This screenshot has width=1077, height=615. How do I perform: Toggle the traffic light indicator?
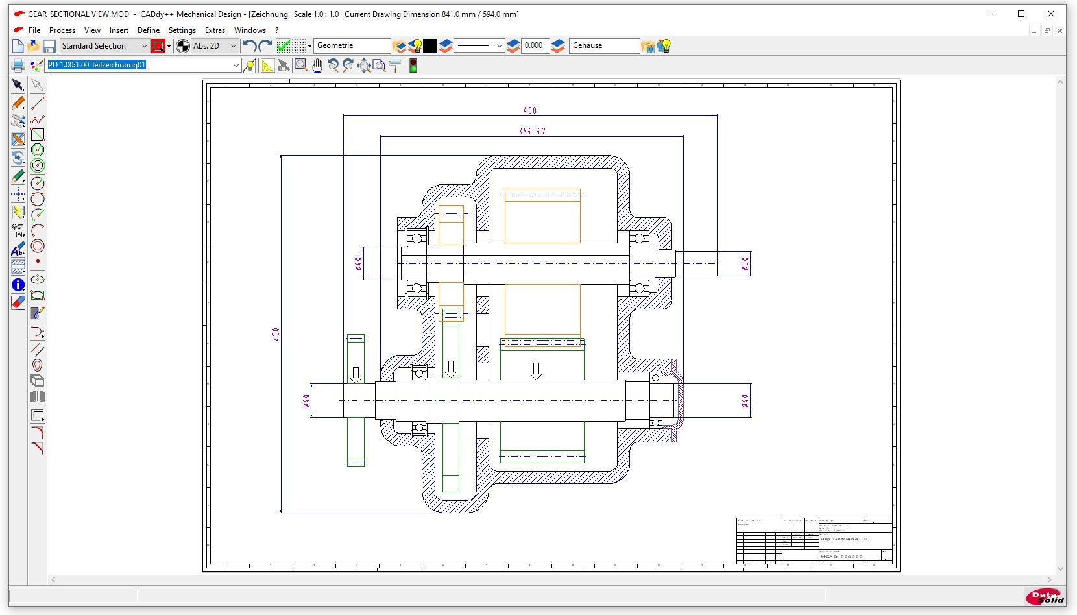click(x=413, y=66)
